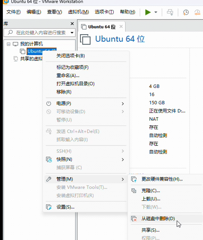Expand the 电源(P) submenu arrow

123,104
